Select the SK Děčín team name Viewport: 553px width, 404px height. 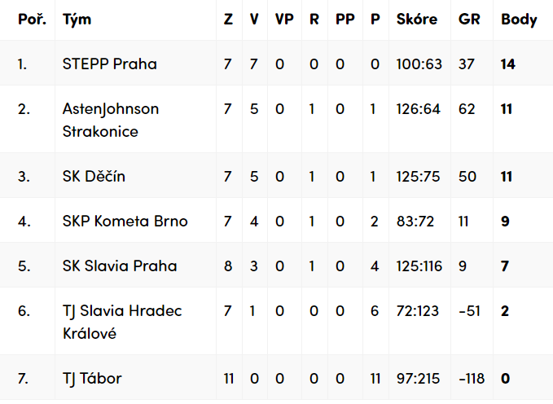point(94,176)
